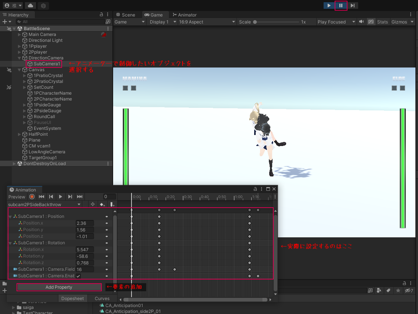Click the Add Property button

tap(59, 287)
